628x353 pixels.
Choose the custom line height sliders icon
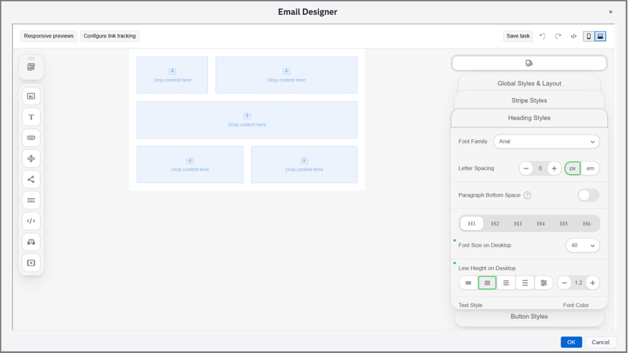click(x=544, y=283)
